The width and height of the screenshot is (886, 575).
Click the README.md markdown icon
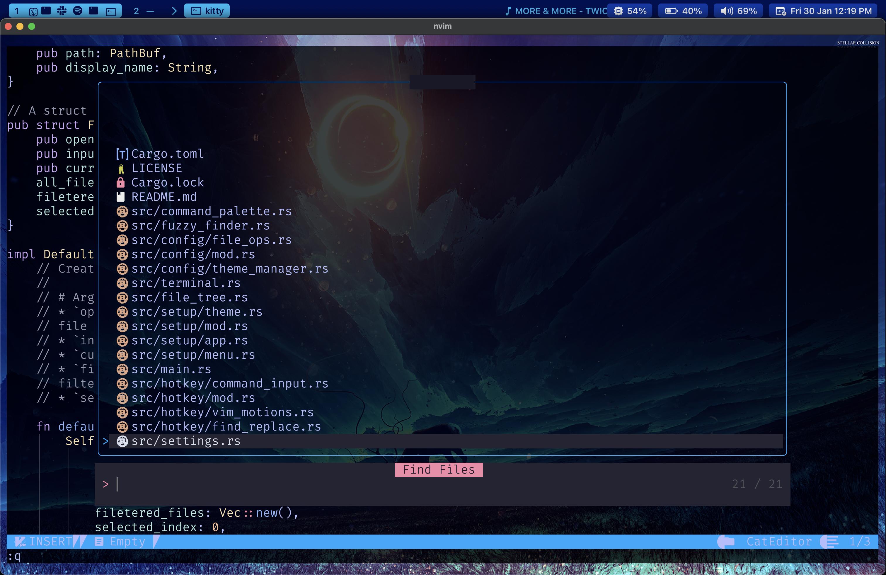[x=121, y=197]
